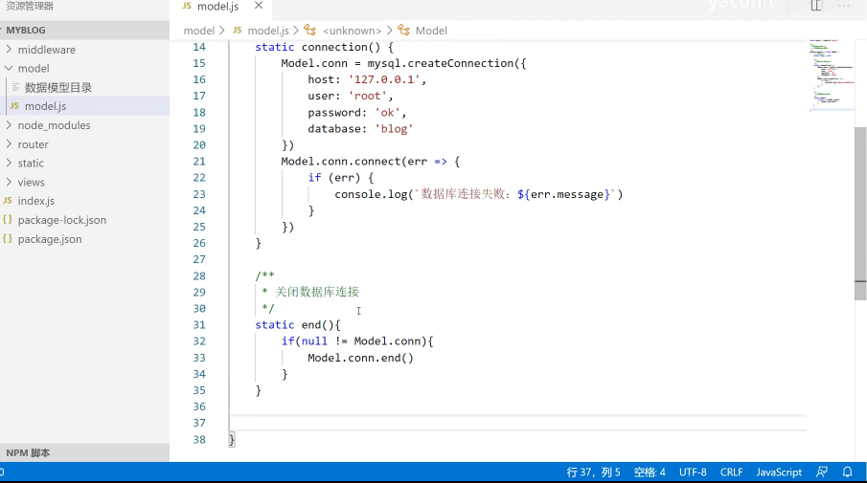Place cursor on empty line 37

click(x=517, y=423)
